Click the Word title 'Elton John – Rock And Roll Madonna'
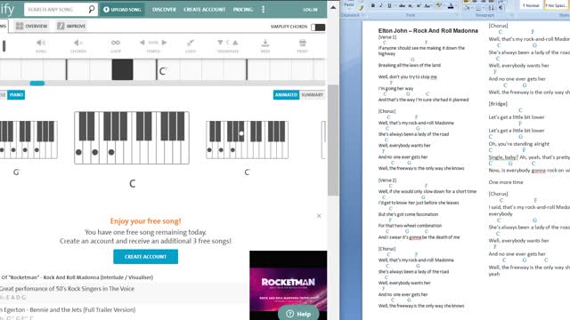The height and width of the screenshot is (320, 570). 427,31
